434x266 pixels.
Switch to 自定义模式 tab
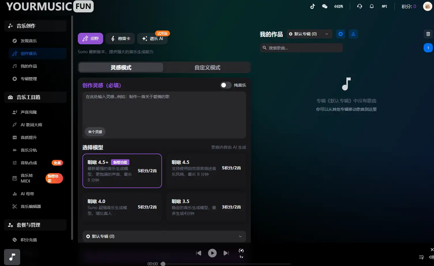tap(207, 68)
